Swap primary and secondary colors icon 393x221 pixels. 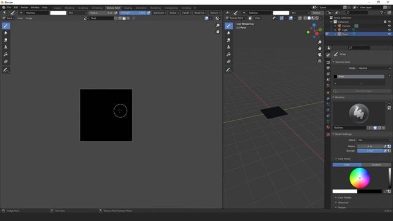point(385,192)
